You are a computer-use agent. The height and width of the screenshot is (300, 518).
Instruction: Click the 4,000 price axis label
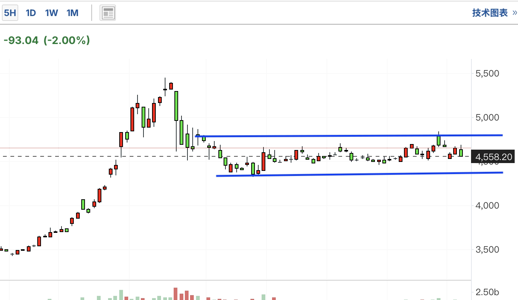[x=487, y=206]
